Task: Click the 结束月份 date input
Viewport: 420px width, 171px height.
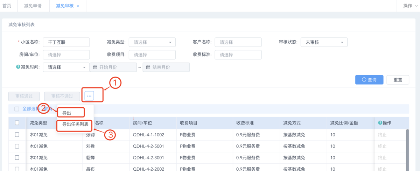Action: tap(166, 67)
